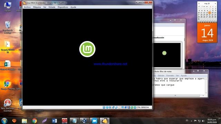Select the Equipo desktop icon

[8, 7]
